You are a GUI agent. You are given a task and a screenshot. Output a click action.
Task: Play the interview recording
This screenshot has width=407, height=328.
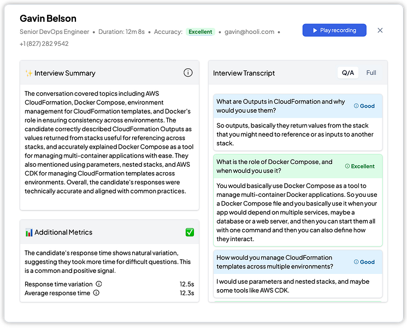tap(334, 31)
